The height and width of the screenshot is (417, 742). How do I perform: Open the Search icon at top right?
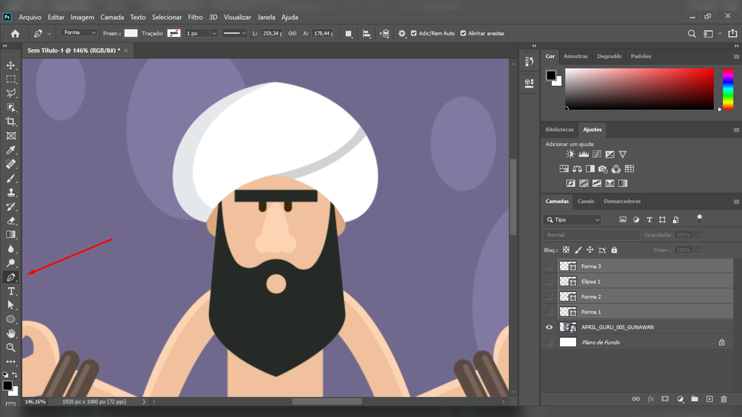pos(692,34)
